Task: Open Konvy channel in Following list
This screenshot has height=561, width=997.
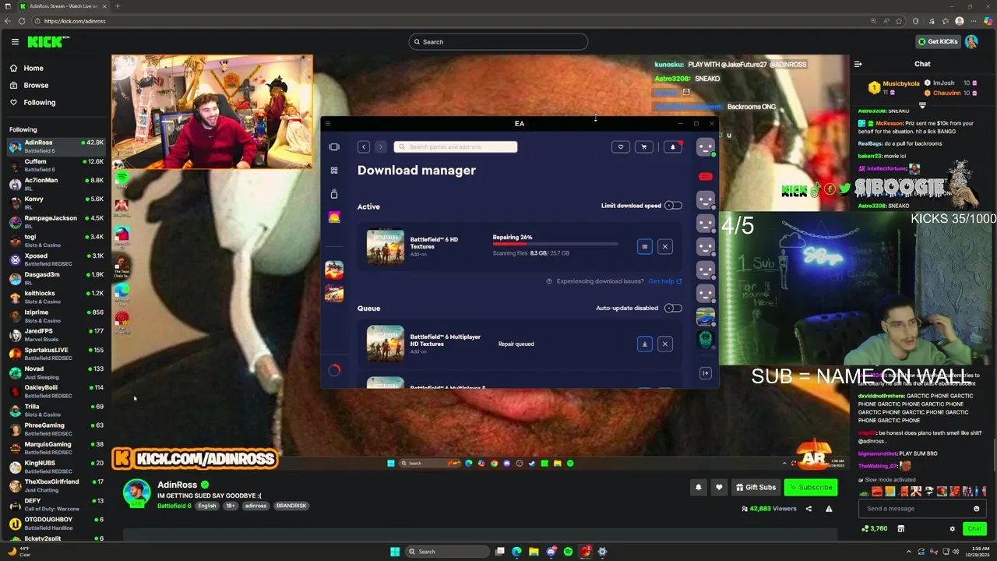Action: pyautogui.click(x=56, y=203)
